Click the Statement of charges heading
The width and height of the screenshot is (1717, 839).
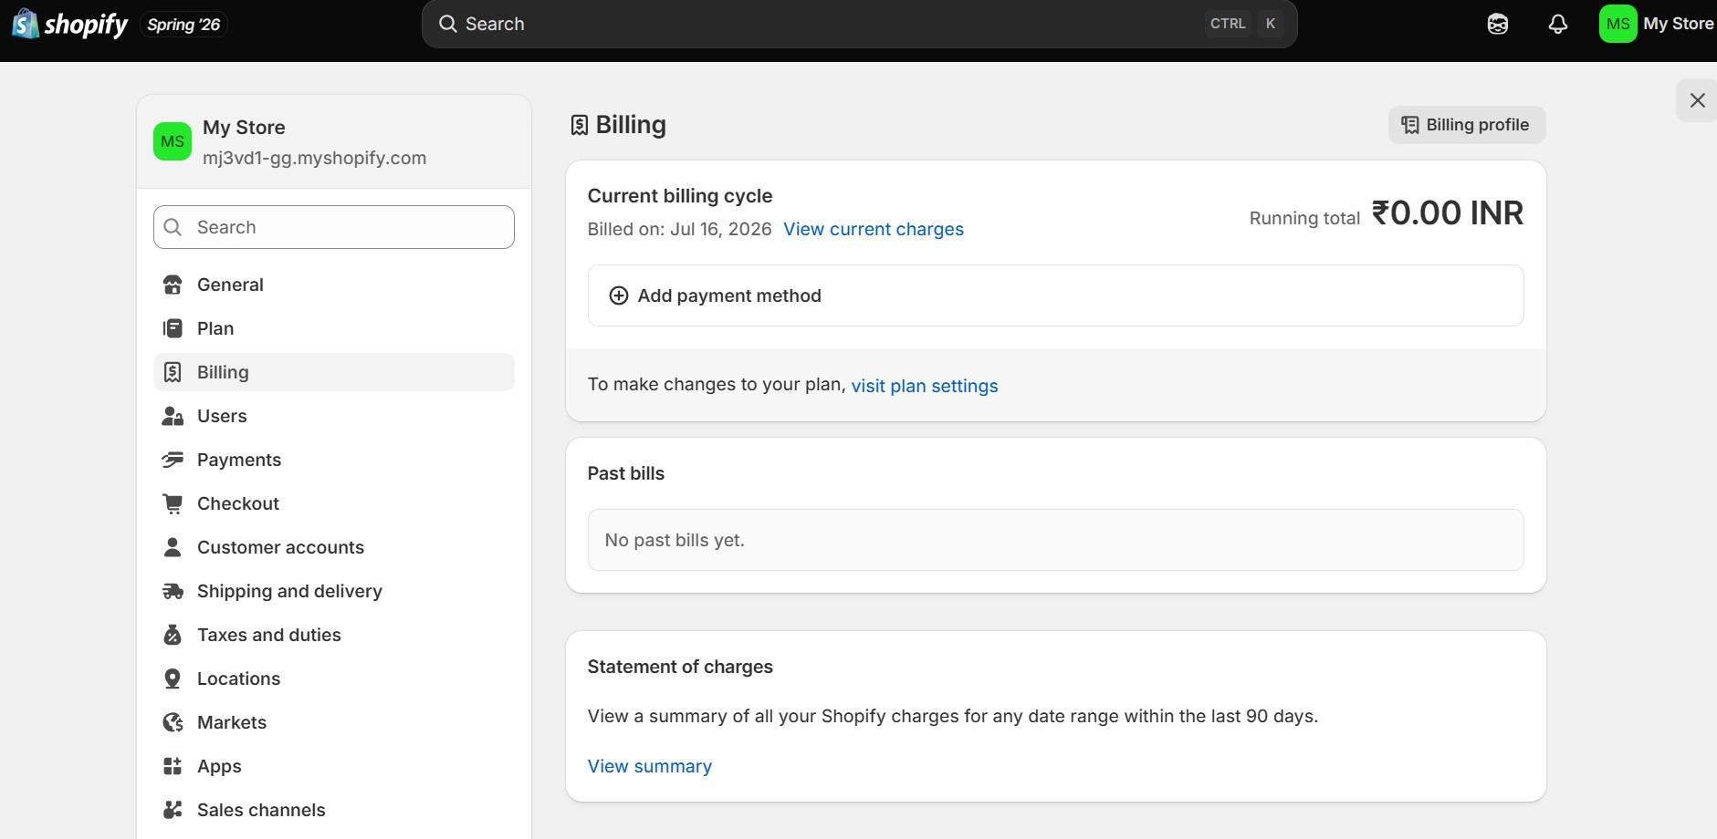(x=680, y=667)
